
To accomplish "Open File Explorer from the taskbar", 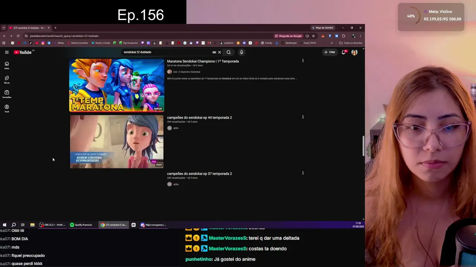I will (32, 225).
